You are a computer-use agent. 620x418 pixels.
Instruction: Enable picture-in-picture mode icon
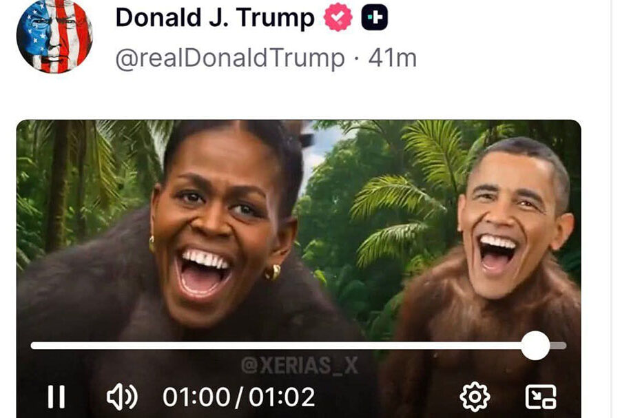click(541, 397)
